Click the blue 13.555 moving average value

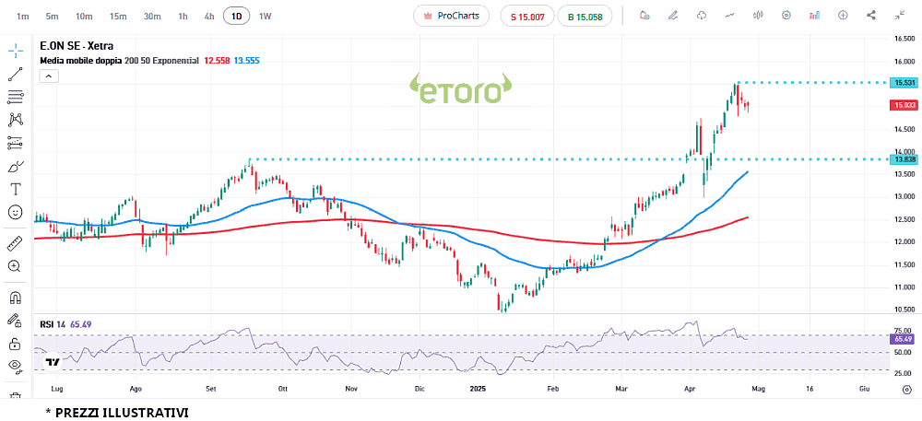pos(246,61)
